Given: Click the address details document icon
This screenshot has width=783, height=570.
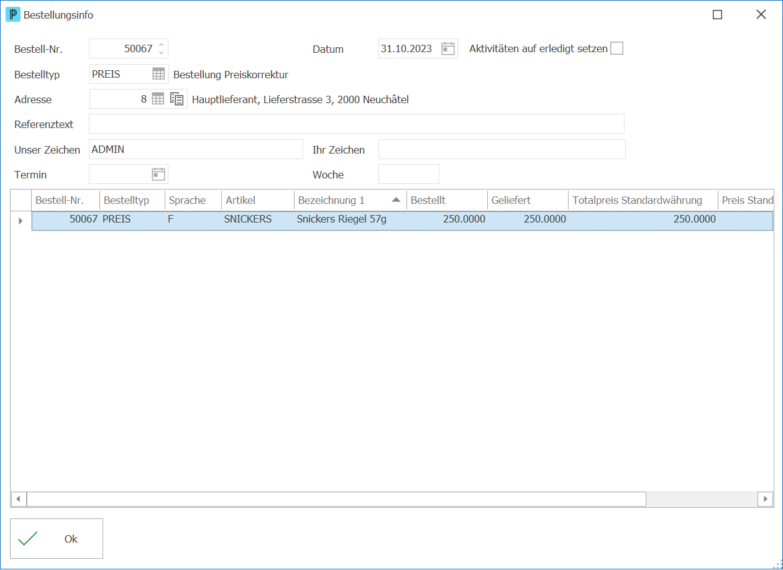Looking at the screenshot, I should [177, 99].
